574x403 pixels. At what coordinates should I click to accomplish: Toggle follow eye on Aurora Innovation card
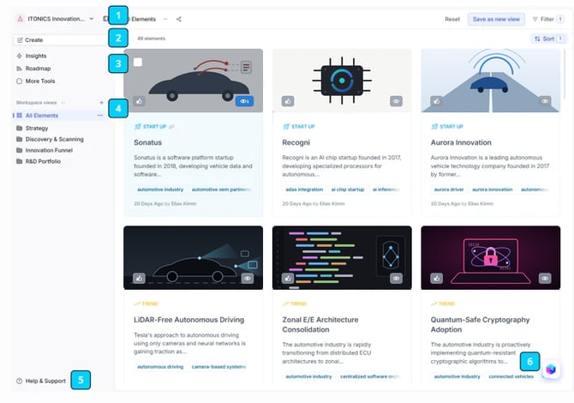[545, 101]
